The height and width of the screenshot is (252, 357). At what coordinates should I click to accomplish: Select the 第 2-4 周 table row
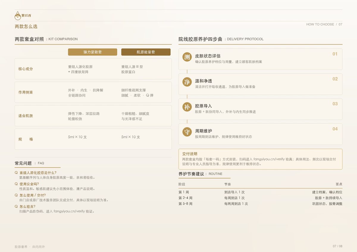260,198
